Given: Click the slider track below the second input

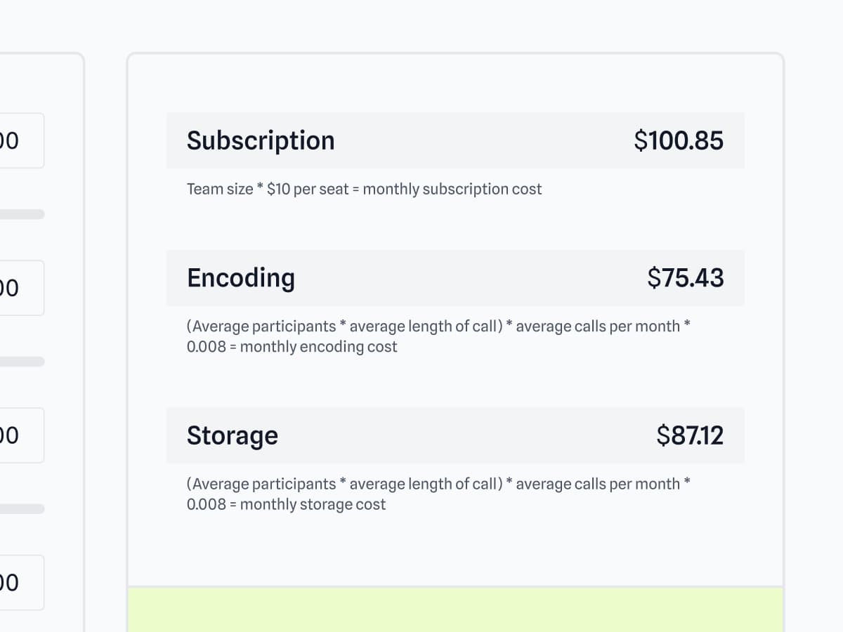Looking at the screenshot, I should pos(21,362).
